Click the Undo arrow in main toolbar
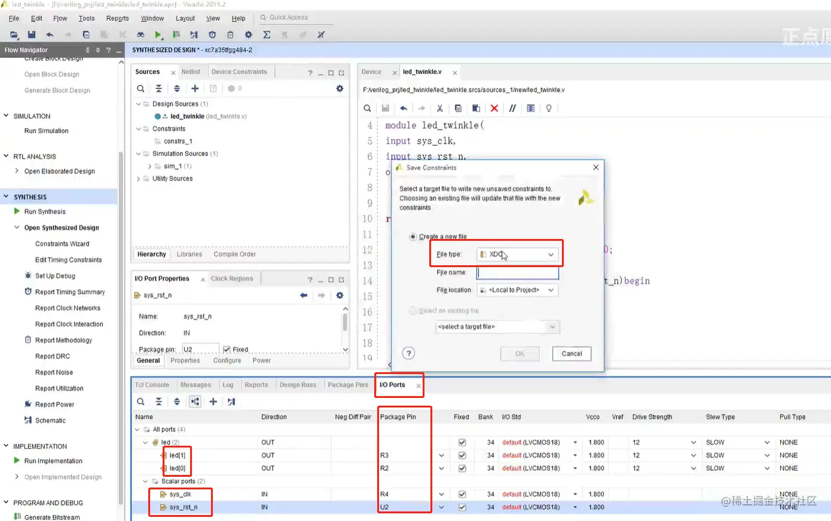 [50, 35]
